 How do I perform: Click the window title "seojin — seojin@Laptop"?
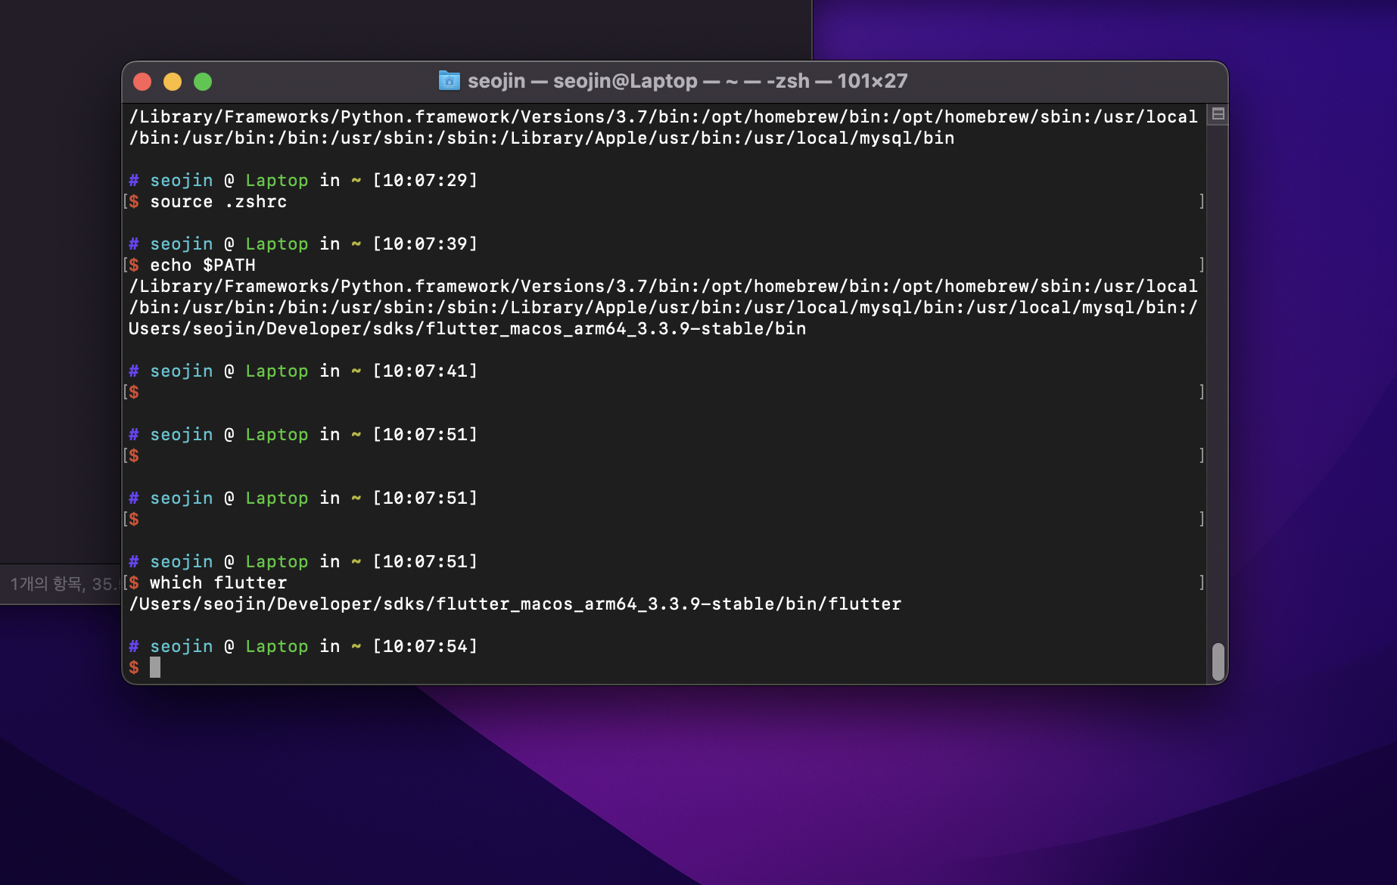(583, 81)
